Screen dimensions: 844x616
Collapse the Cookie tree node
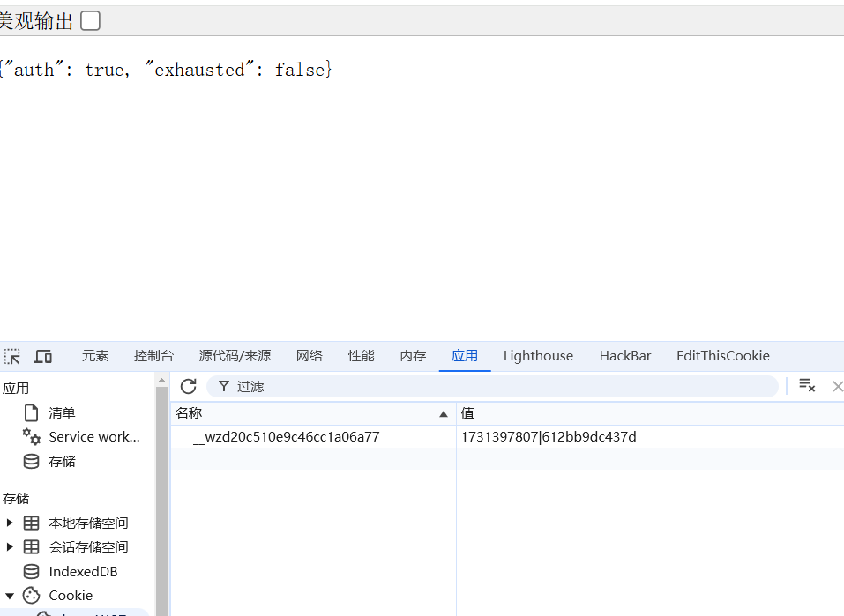click(x=10, y=595)
